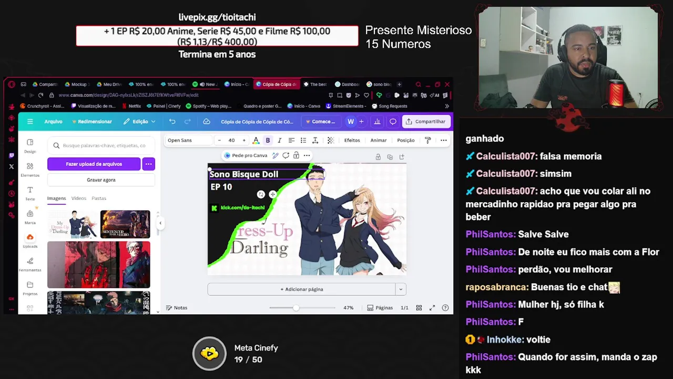Image resolution: width=673 pixels, height=379 pixels.
Task: Click the magic wand edit icon
Action: click(x=275, y=156)
